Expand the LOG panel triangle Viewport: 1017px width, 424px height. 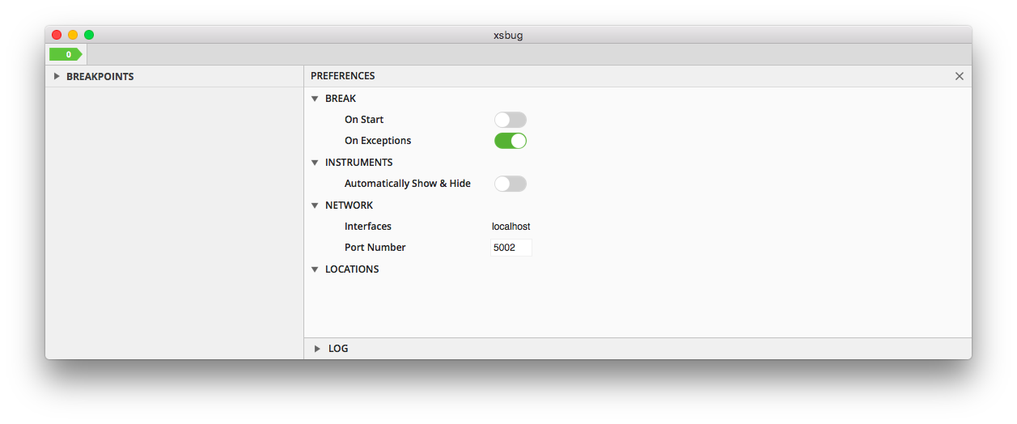pyautogui.click(x=317, y=349)
